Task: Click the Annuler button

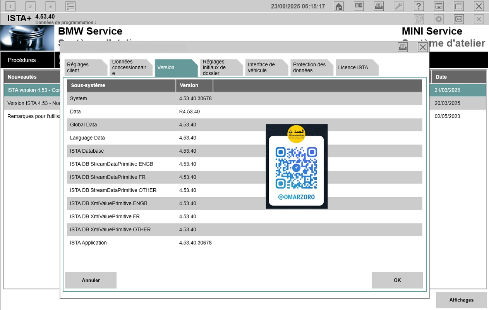Action: tap(91, 280)
